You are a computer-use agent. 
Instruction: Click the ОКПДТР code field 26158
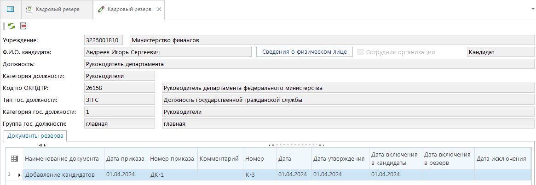pos(119,88)
